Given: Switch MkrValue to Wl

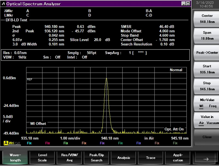Looking at the screenshot, I should pos(201,106).
